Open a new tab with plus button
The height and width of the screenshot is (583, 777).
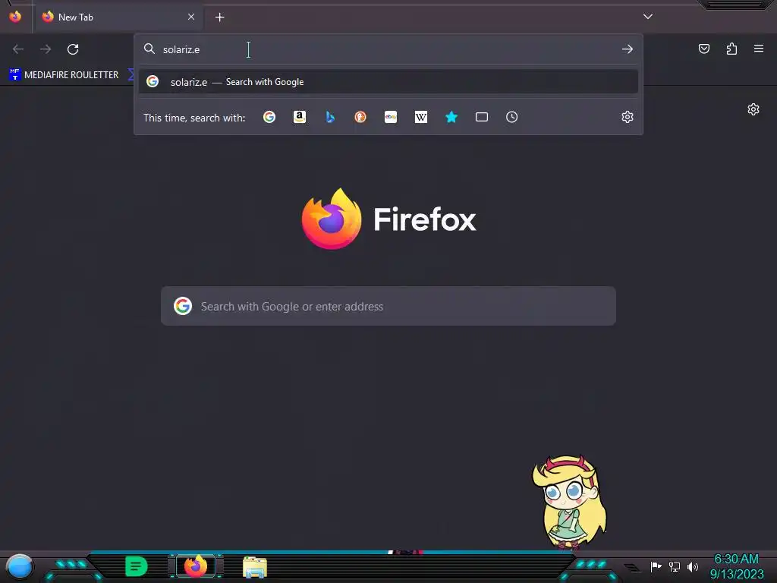pos(219,17)
